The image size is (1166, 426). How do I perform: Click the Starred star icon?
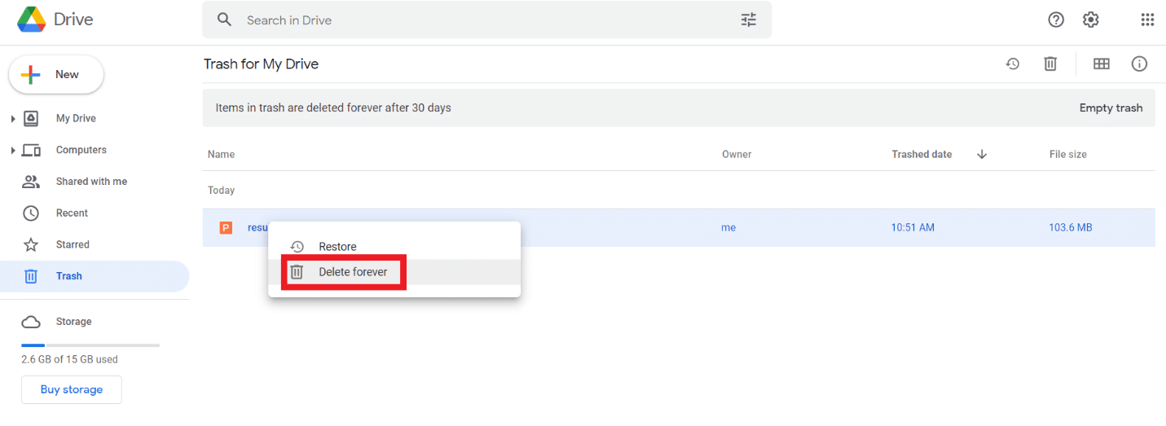31,244
